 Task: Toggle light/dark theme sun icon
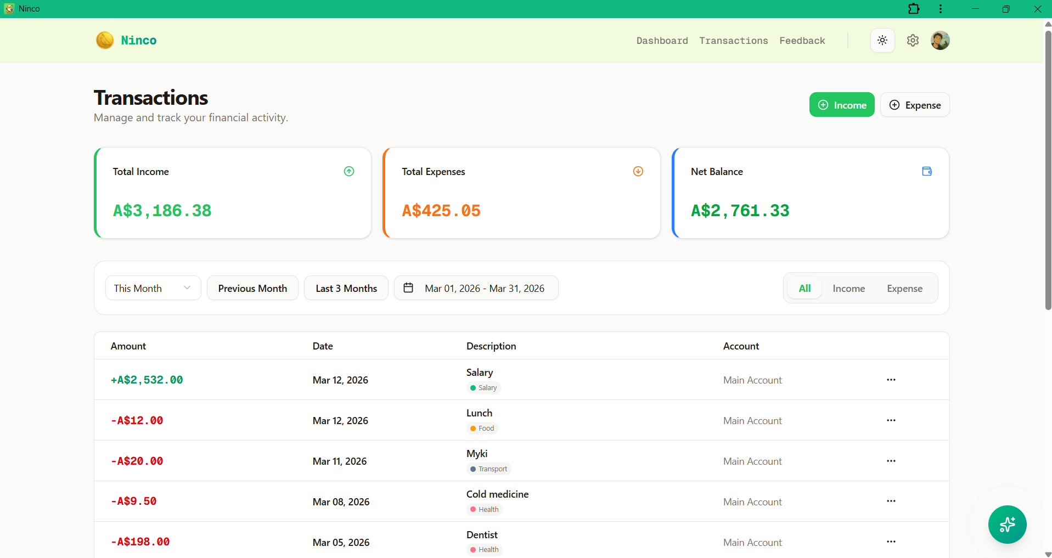point(882,40)
